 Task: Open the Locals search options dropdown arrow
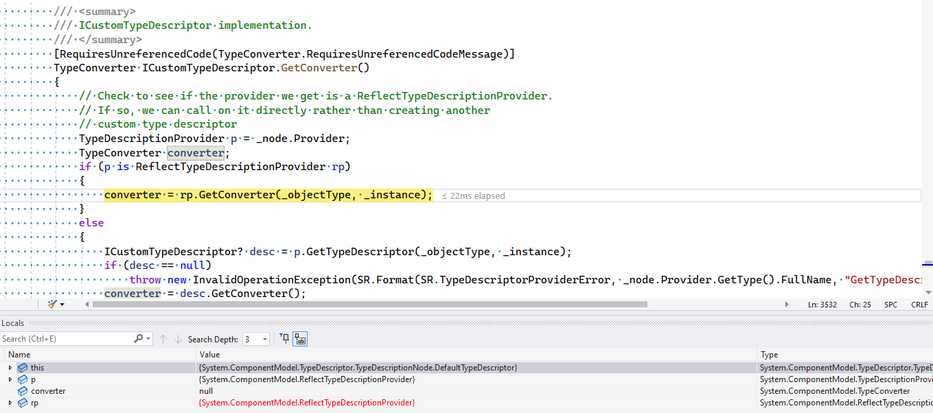148,339
